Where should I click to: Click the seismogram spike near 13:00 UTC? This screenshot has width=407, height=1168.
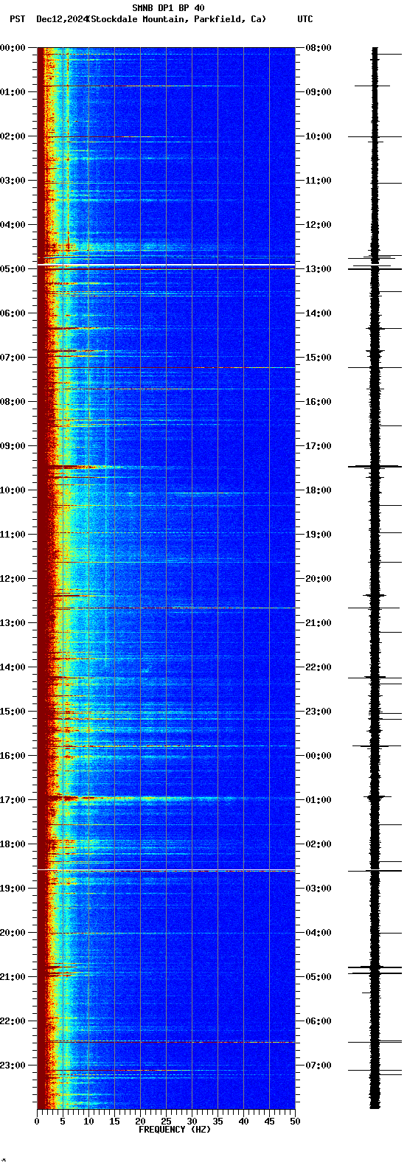coord(375,269)
